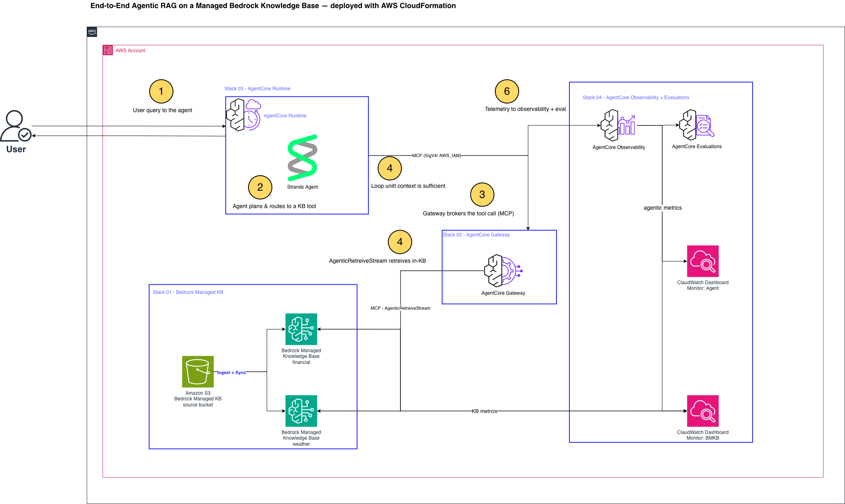
Task: Click the 'AgentCore Evaluations' caption
Action: [697, 147]
